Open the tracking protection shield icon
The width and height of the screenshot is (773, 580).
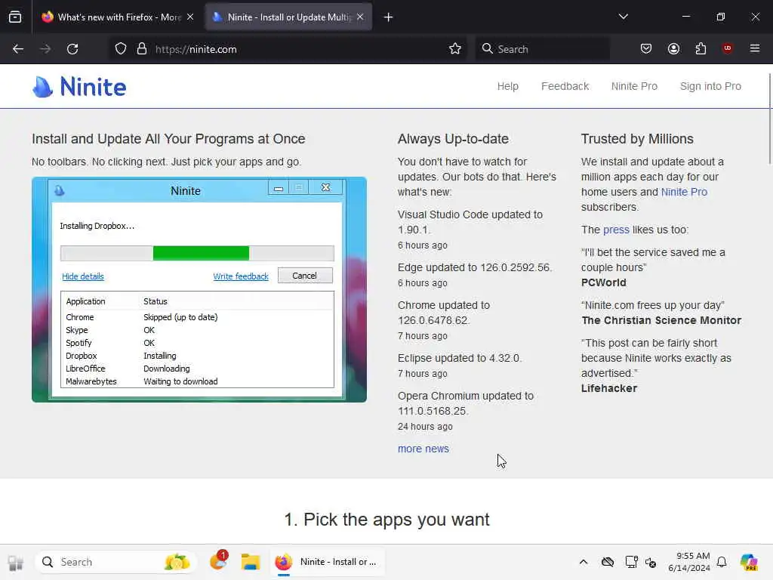pos(121,49)
